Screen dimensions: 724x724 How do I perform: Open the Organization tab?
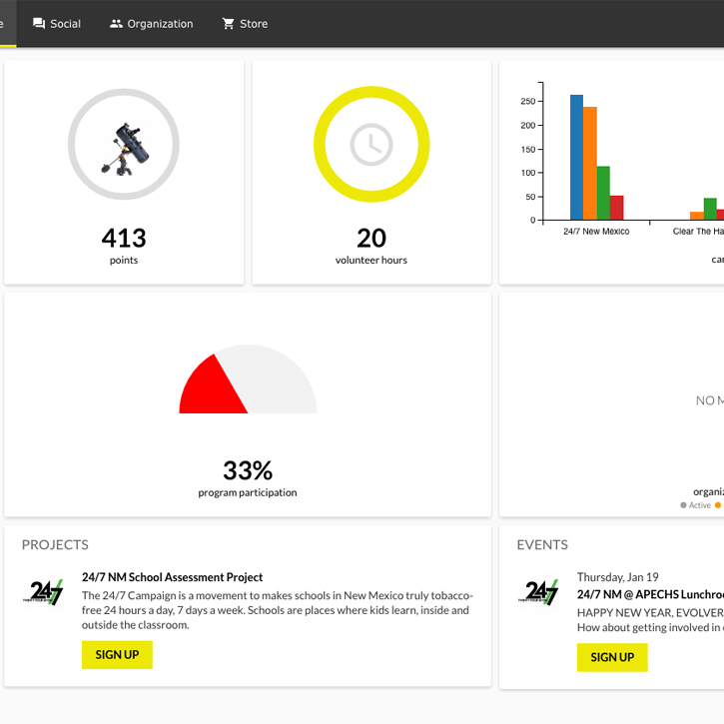click(x=151, y=24)
